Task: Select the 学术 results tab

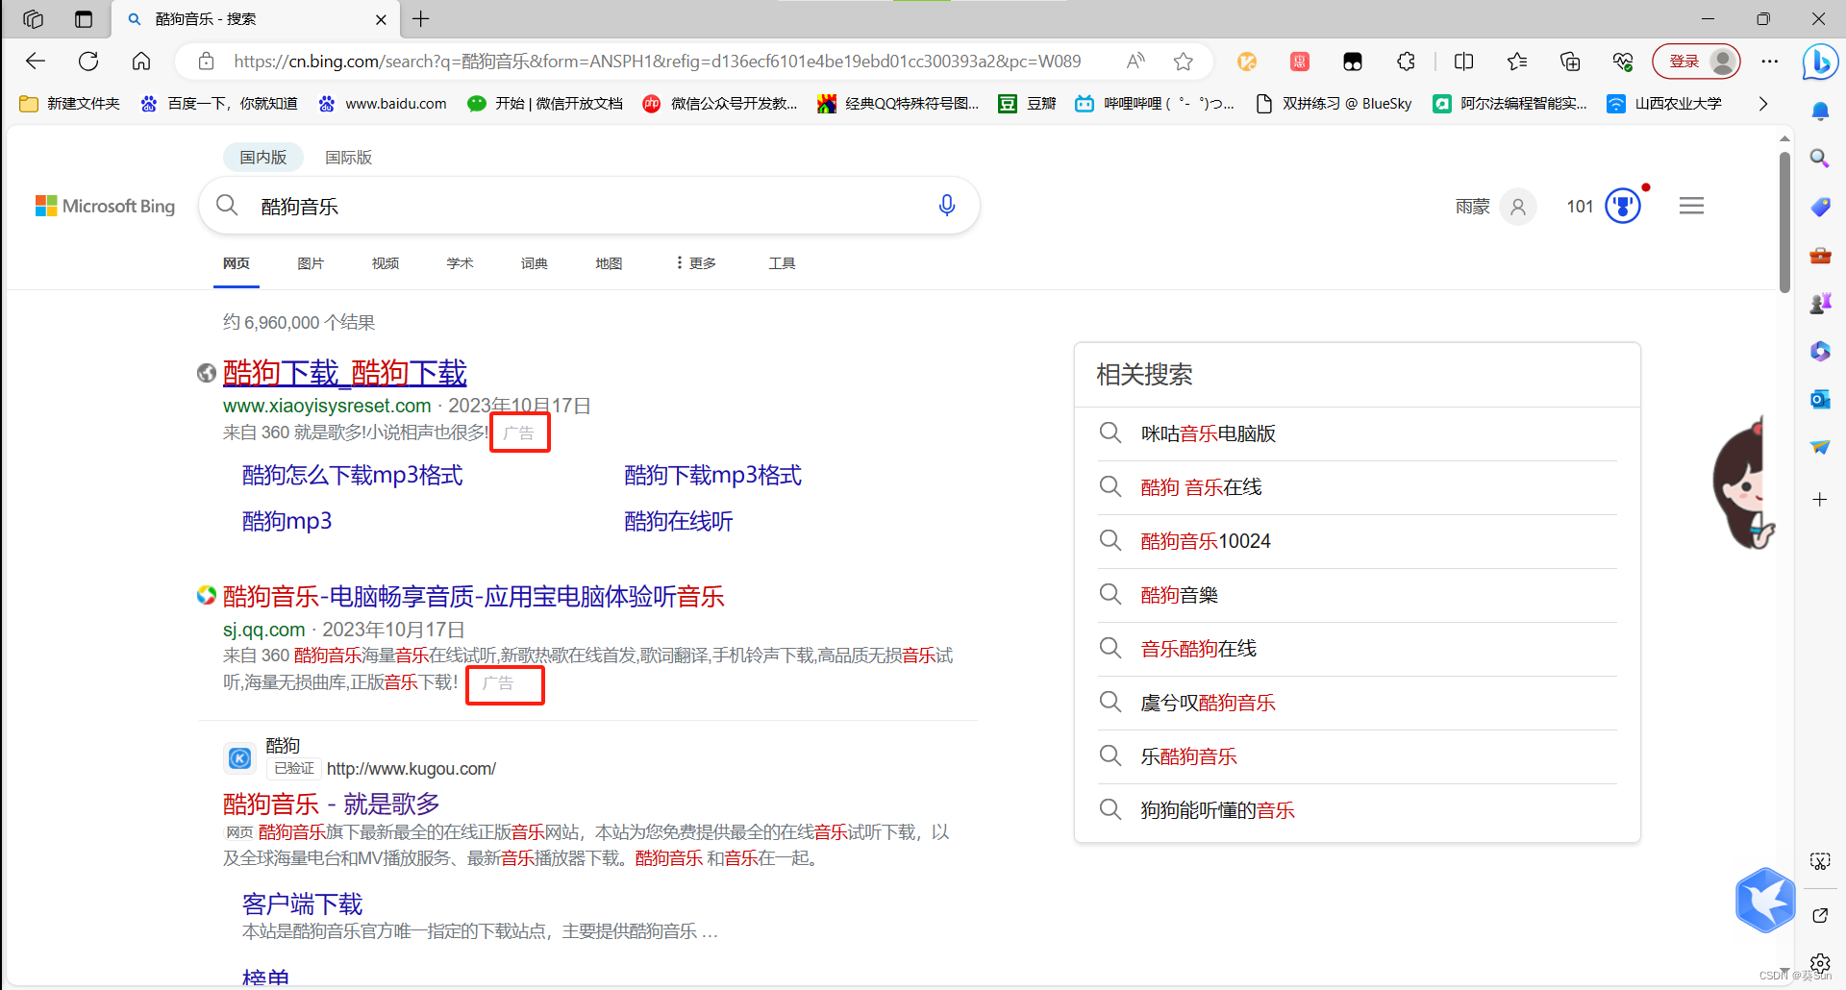Action: pos(460,262)
